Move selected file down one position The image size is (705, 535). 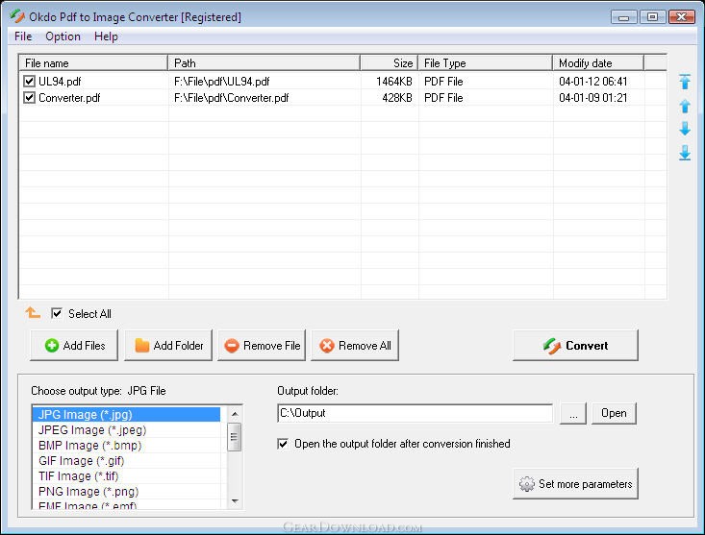tap(684, 129)
